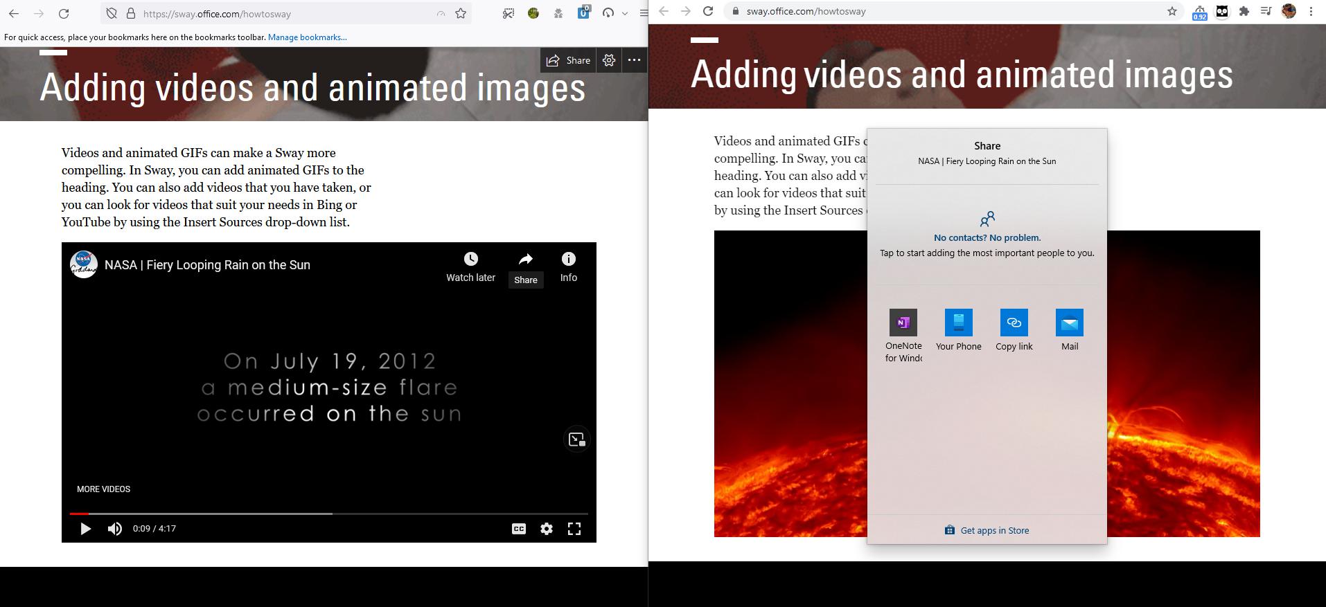This screenshot has width=1326, height=607.
Task: Share to Your Phone app
Action: coord(959,330)
